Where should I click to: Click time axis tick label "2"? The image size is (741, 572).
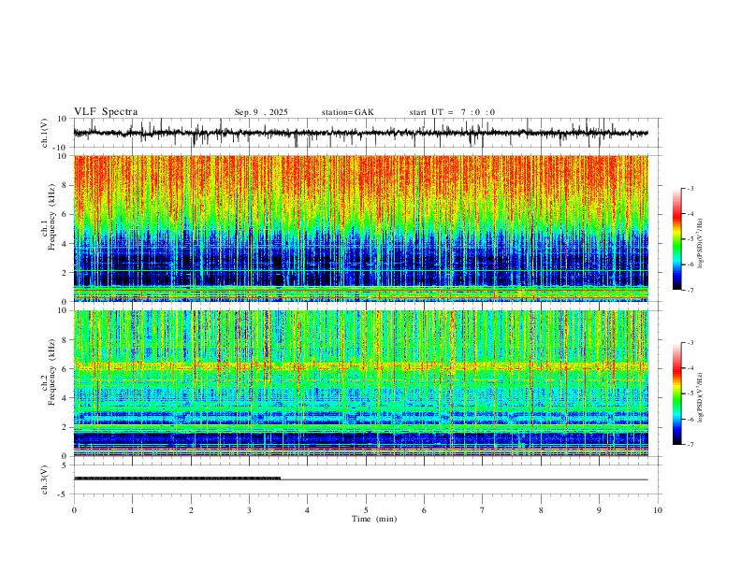pyautogui.click(x=191, y=510)
